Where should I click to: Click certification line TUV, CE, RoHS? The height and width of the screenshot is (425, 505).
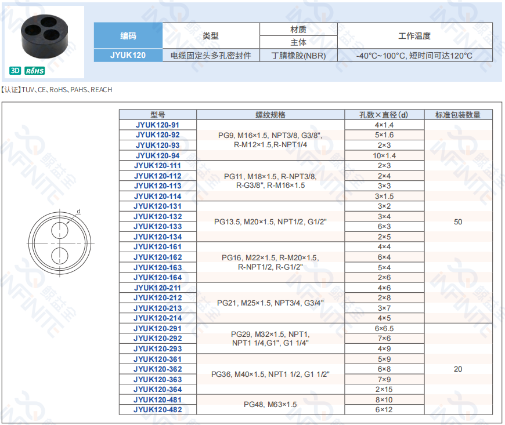point(57,90)
